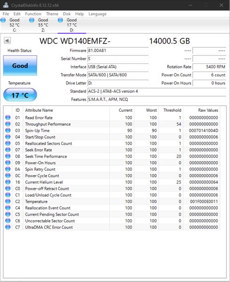230x282 pixels.
Task: Click raw value 00070141004D
Action: 203,131
